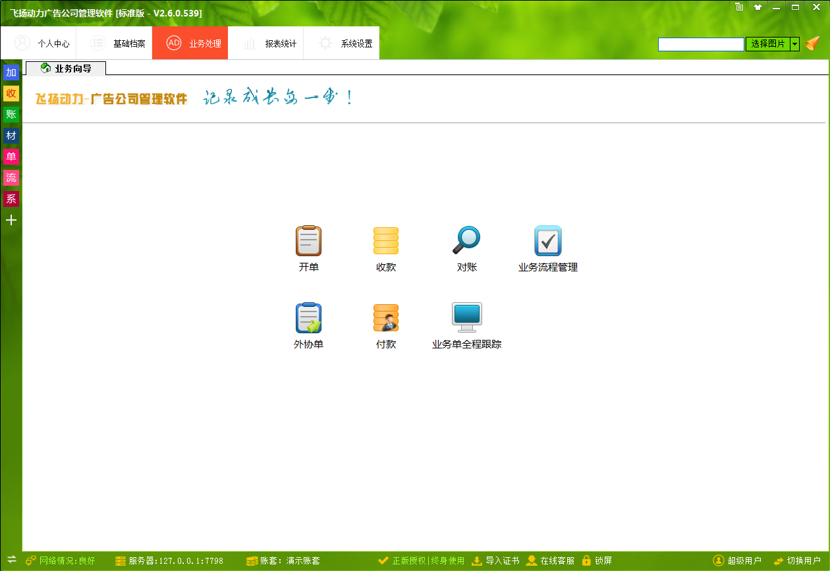This screenshot has height=571, width=830.
Task: Add a shortcut with the plus icon
Action: coord(11,220)
